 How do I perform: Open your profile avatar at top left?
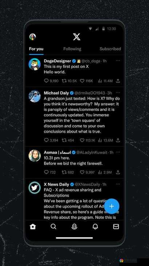click(33, 37)
